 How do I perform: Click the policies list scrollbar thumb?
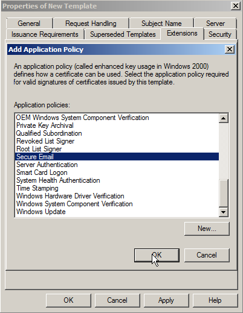coord(223,193)
